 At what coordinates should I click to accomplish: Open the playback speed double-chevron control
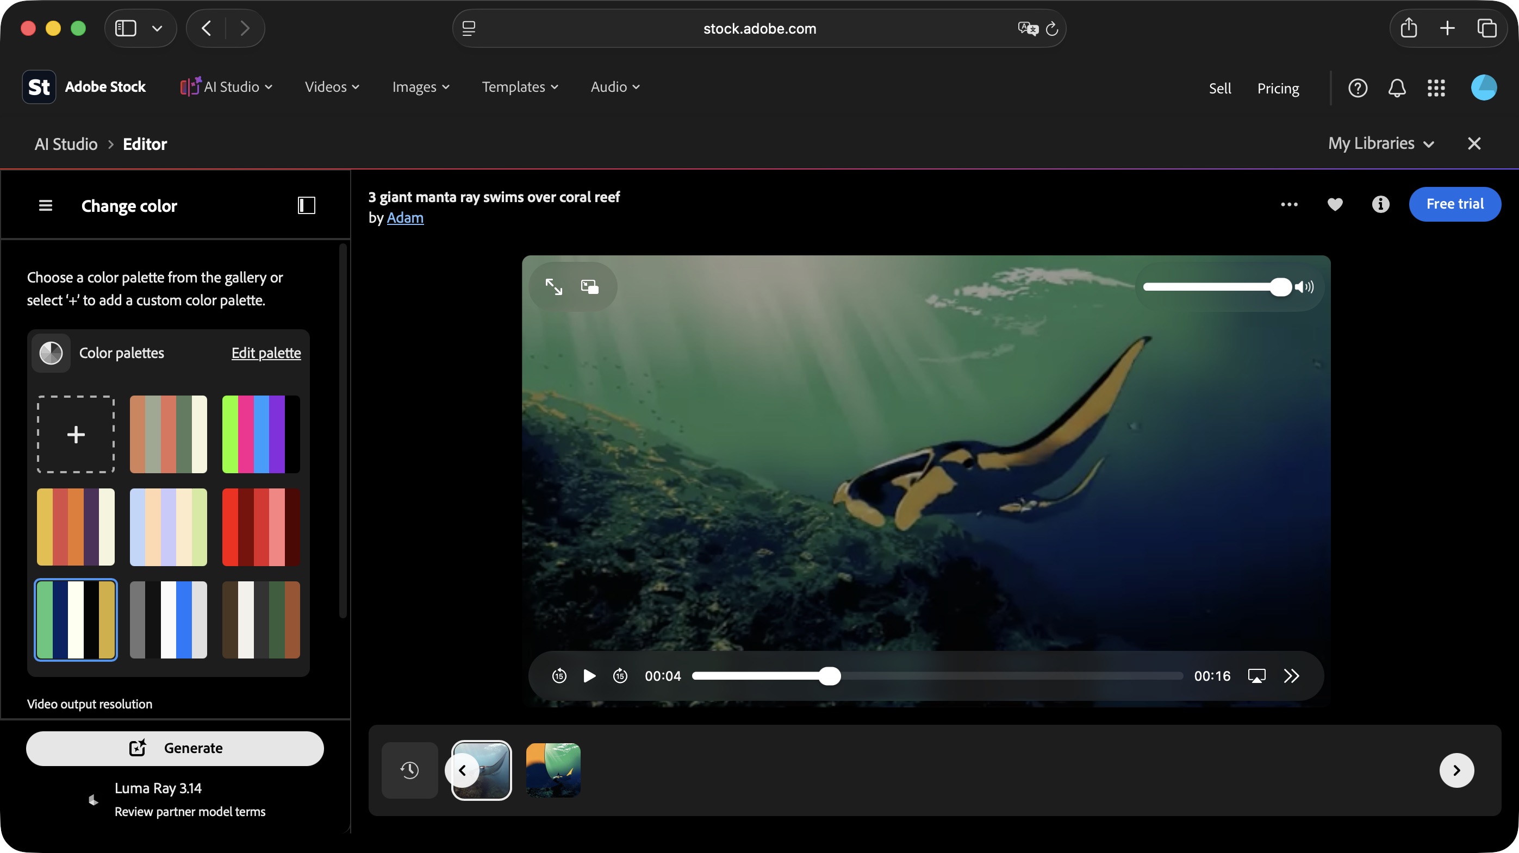pos(1291,676)
